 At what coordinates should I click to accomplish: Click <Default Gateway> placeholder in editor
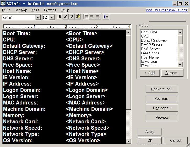pos(89,46)
